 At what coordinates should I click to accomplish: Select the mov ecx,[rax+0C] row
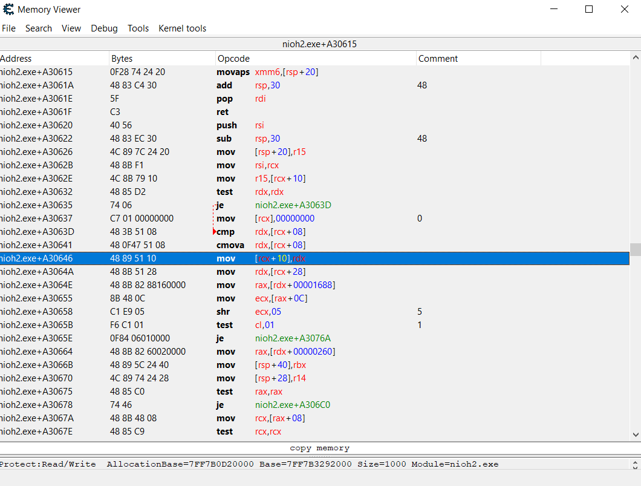click(315, 298)
